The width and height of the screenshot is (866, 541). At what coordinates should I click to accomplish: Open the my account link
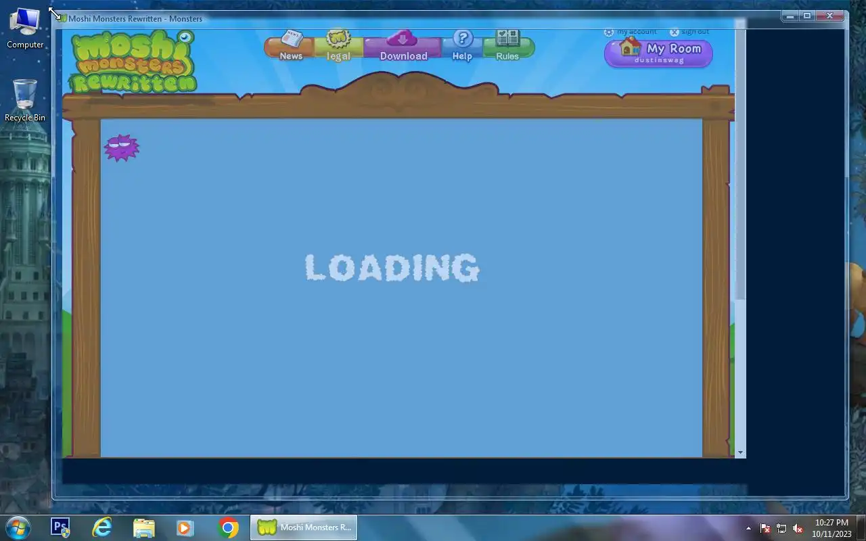pyautogui.click(x=631, y=32)
